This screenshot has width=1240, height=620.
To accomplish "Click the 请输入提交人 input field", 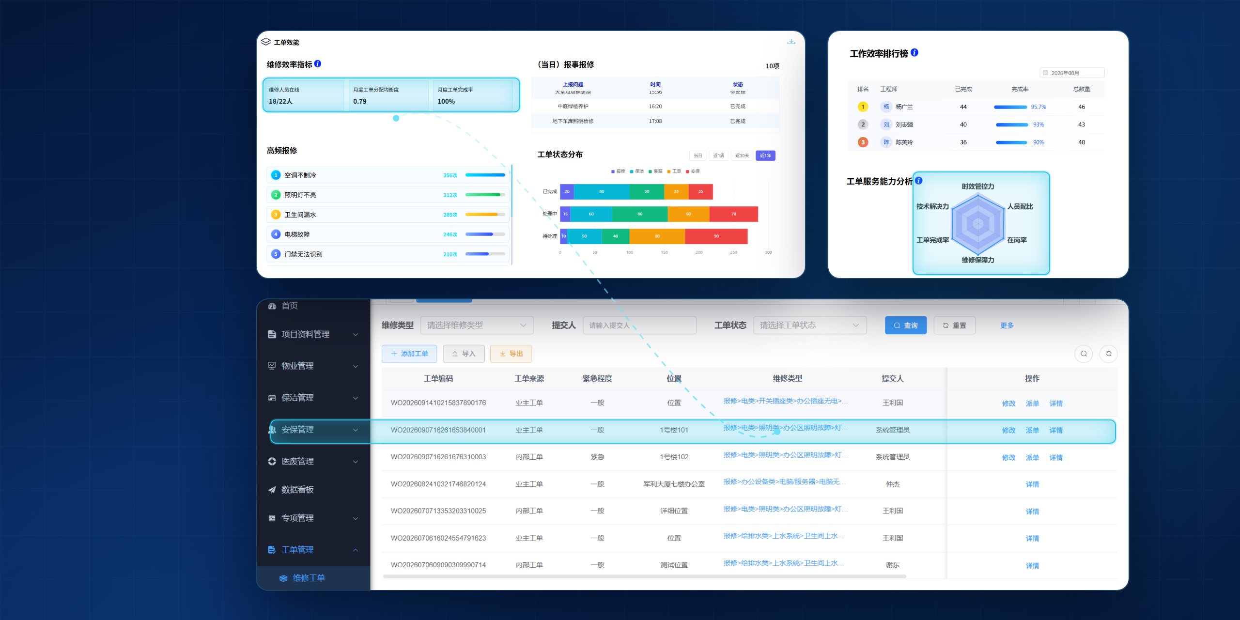I will coord(639,325).
